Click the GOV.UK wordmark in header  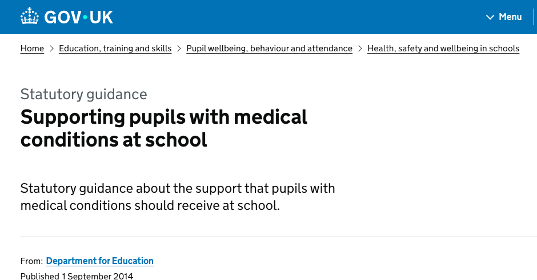click(78, 17)
